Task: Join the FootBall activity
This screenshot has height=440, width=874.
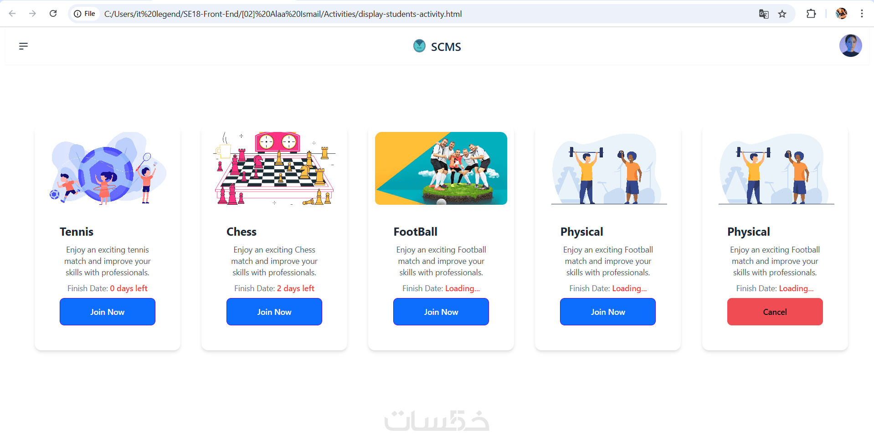Action: pos(441,312)
